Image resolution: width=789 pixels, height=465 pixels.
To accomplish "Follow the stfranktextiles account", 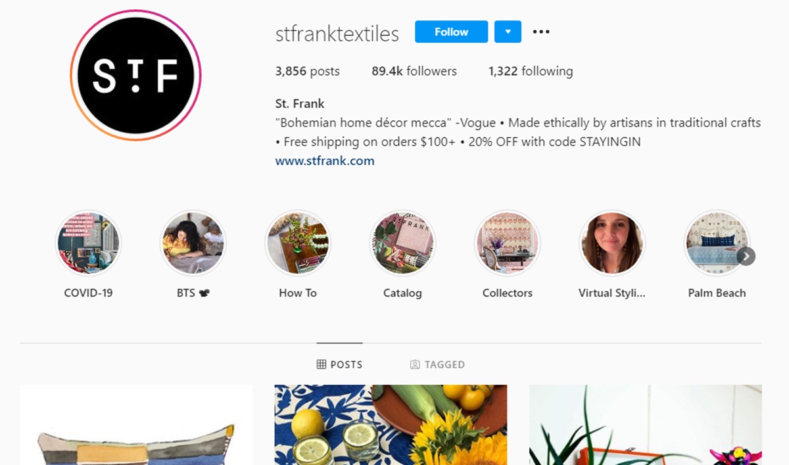I will point(451,32).
